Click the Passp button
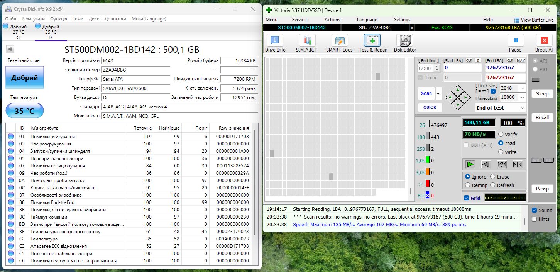Viewport: 560px width, 272px height. click(542, 189)
